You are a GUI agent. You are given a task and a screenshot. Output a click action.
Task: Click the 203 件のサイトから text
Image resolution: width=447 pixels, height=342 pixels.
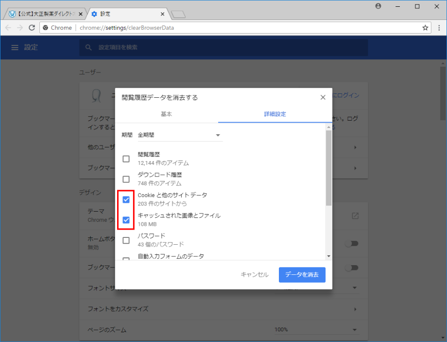(x=162, y=203)
